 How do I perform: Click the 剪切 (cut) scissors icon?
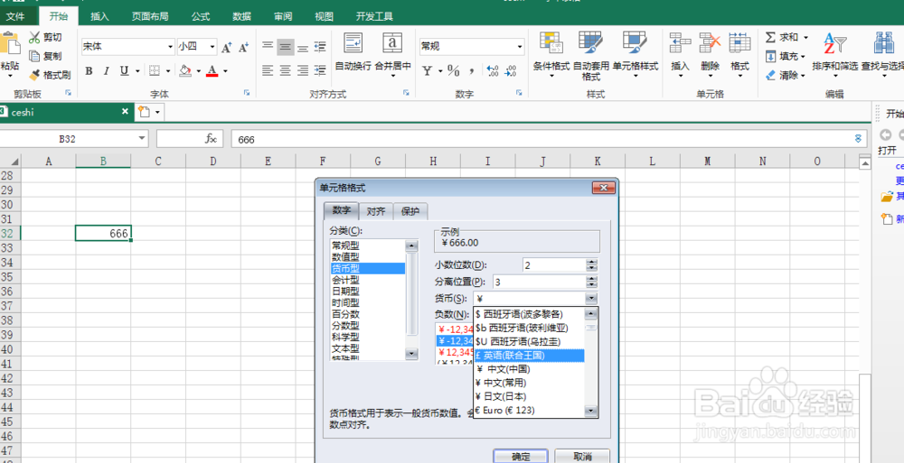[34, 37]
